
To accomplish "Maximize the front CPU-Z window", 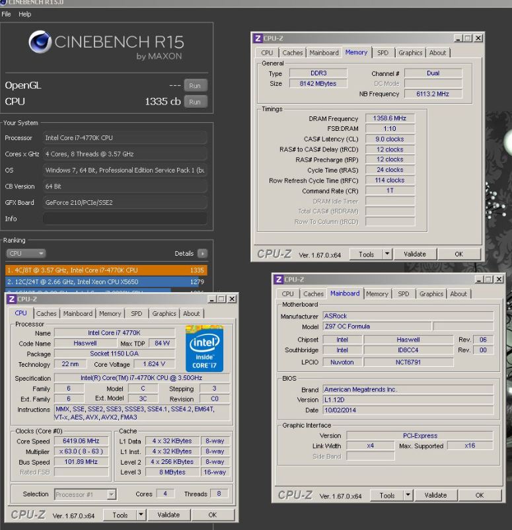I will 222,299.
